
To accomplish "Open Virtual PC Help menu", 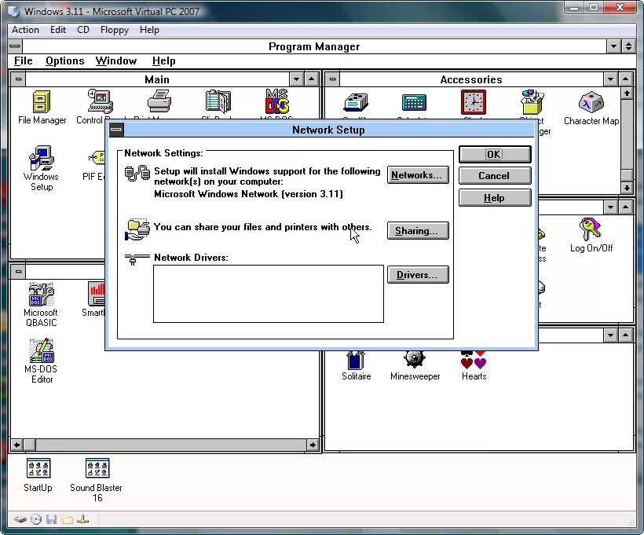I will (149, 30).
